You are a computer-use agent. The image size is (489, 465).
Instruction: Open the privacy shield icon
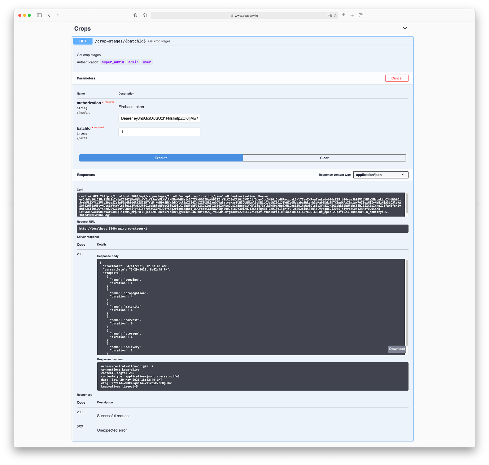coord(135,15)
